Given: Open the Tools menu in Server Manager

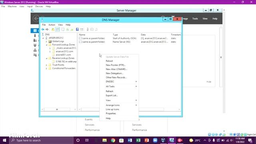Looking at the screenshot, I should [195, 19].
